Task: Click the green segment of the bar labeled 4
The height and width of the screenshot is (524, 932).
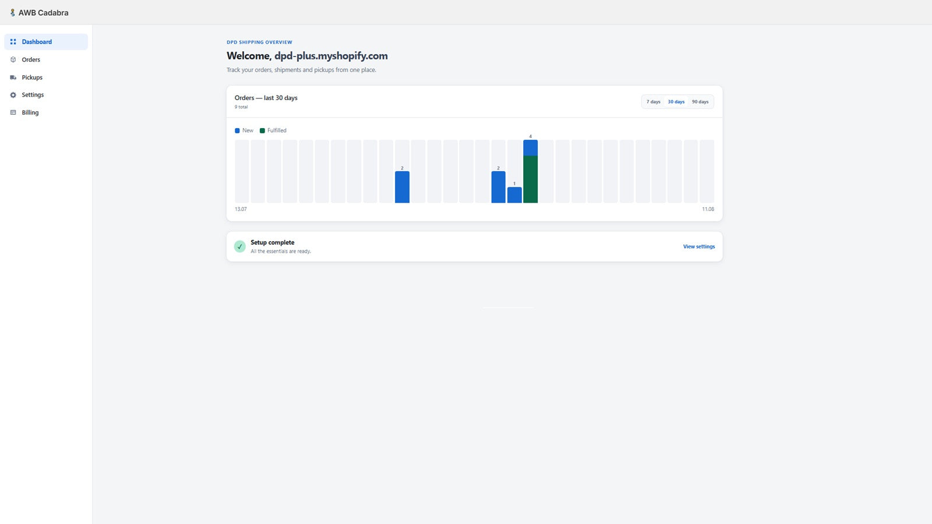Action: click(530, 179)
